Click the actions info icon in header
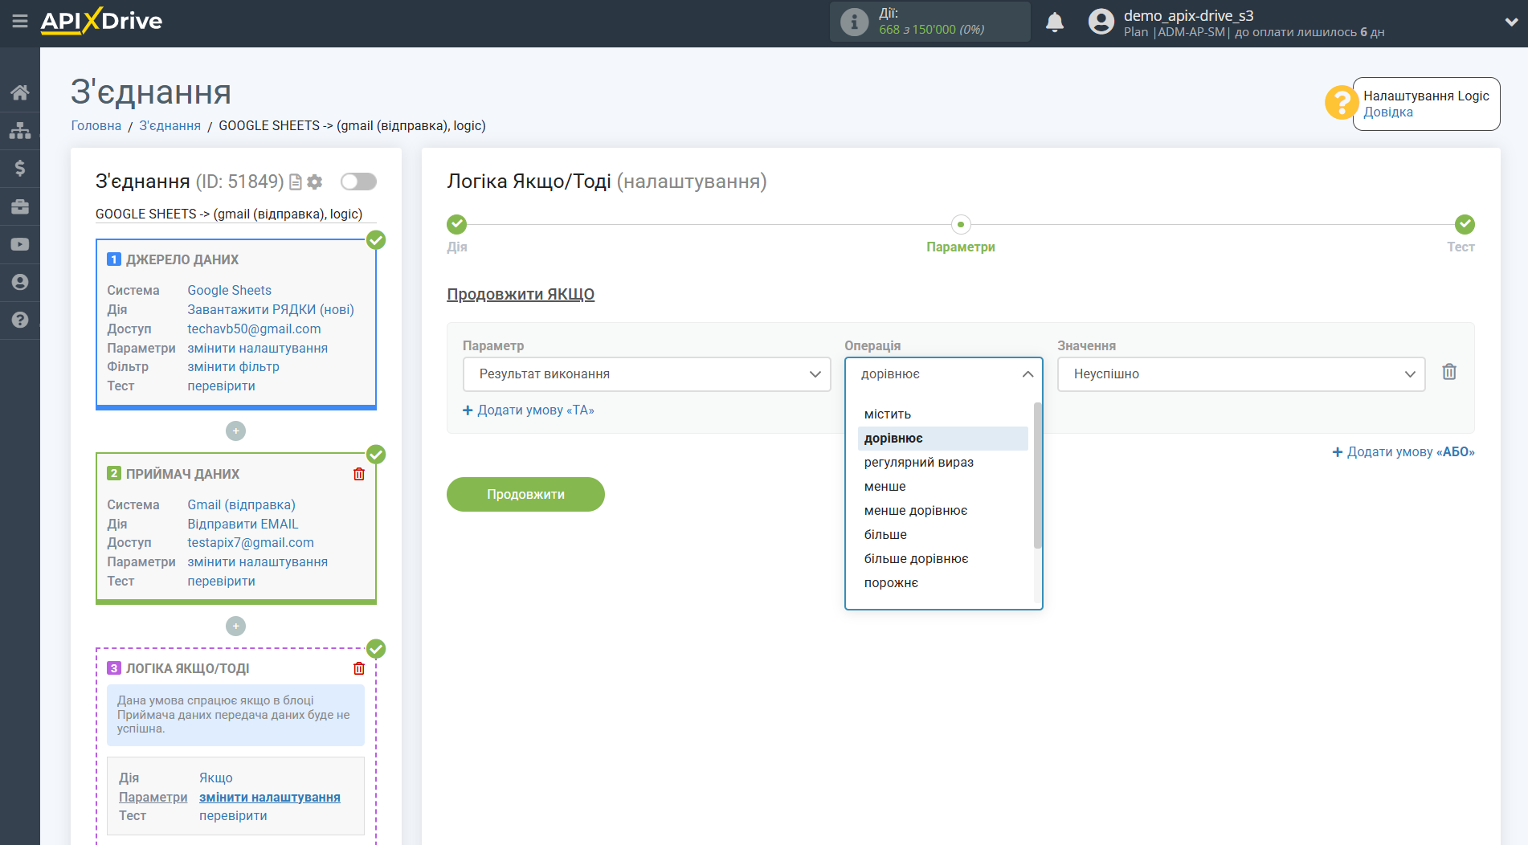The width and height of the screenshot is (1528, 845). pos(854,22)
